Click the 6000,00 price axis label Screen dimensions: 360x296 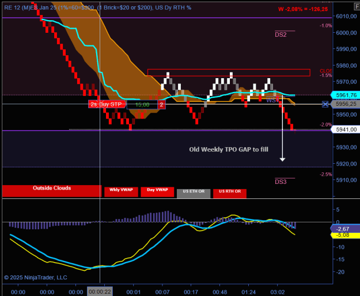pos(346,33)
